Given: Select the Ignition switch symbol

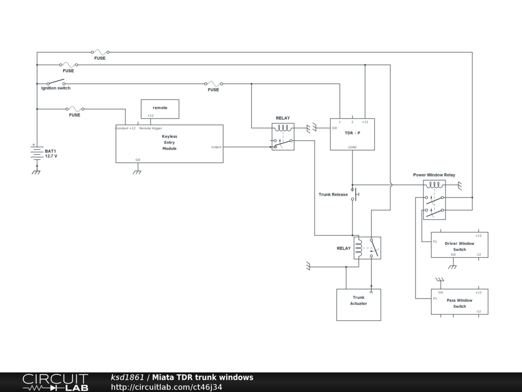Looking at the screenshot, I should pos(56,82).
